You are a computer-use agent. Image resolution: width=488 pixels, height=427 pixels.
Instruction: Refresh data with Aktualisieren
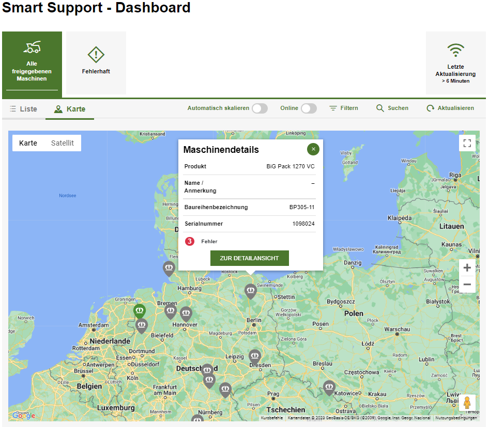[x=450, y=108]
